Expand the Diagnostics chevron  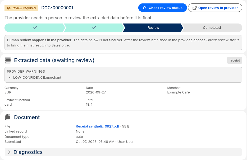9,152
